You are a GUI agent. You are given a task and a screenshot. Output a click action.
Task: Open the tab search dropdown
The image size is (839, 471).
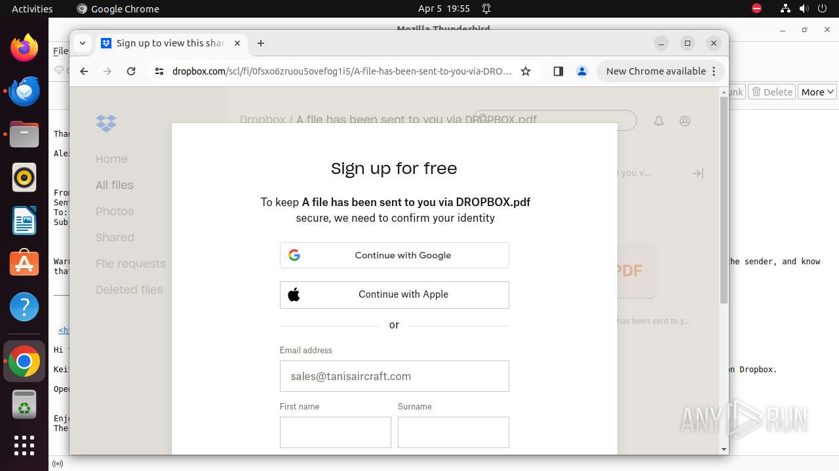[x=83, y=43]
